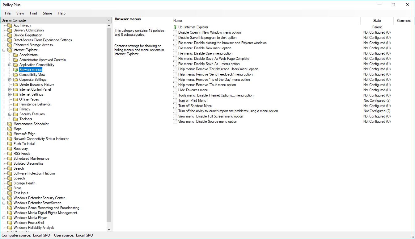
Task: Click the folder icon next to Offline Pages
Action: pos(15,99)
